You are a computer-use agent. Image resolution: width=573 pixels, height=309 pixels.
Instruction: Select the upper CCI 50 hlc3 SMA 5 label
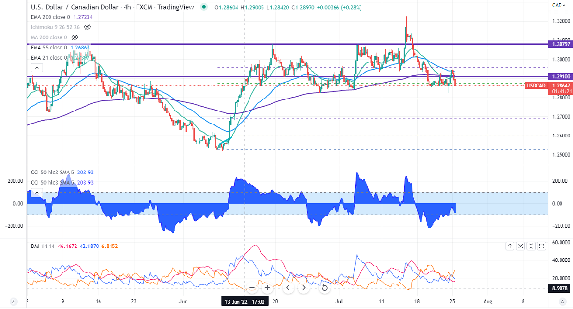pyautogui.click(x=52, y=173)
